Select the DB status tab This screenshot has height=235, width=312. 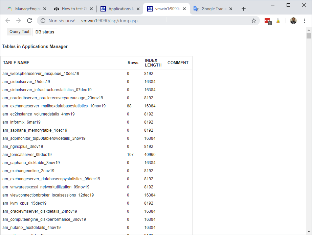pyautogui.click(x=45, y=32)
